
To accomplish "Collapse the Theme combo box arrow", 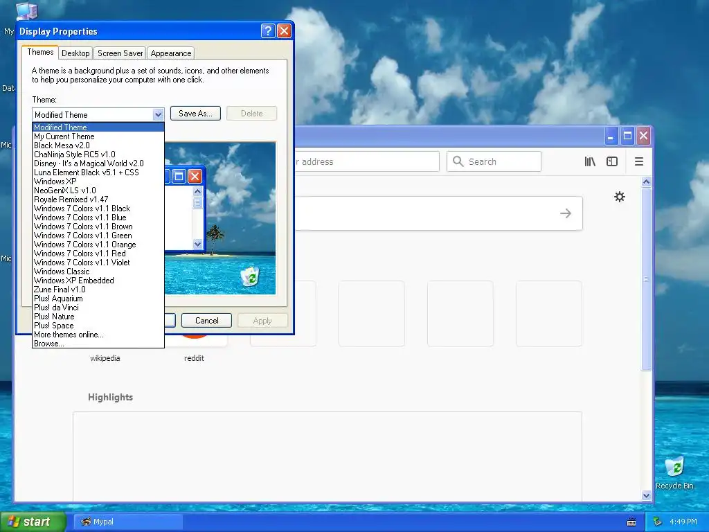I will pyautogui.click(x=158, y=114).
